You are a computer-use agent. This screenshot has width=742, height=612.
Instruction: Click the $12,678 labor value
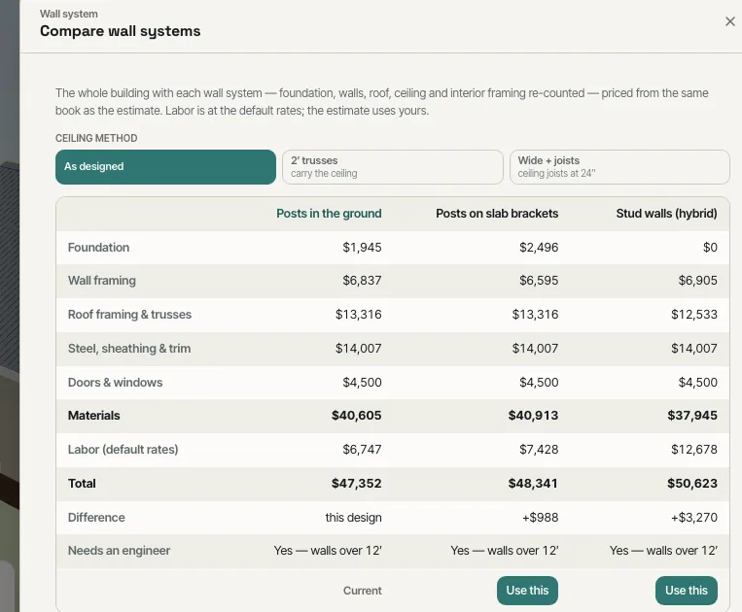pos(693,450)
